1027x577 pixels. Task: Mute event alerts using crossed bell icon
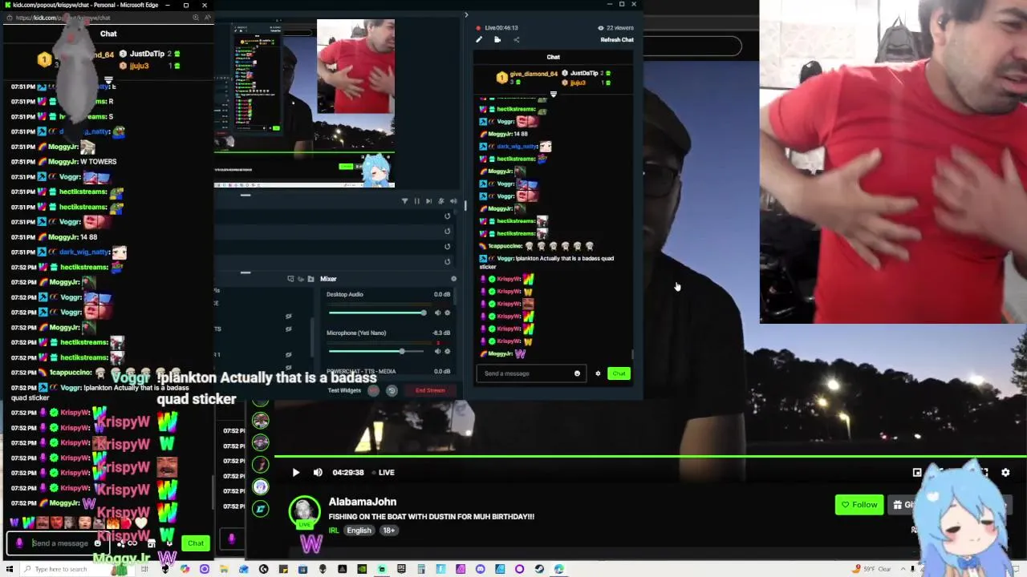(440, 201)
